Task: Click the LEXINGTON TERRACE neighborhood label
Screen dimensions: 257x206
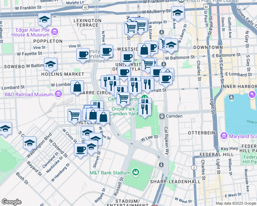Action: point(87,23)
